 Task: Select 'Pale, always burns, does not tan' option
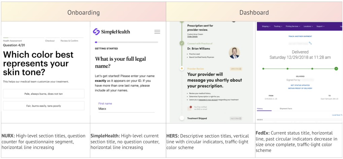[x=43, y=93]
